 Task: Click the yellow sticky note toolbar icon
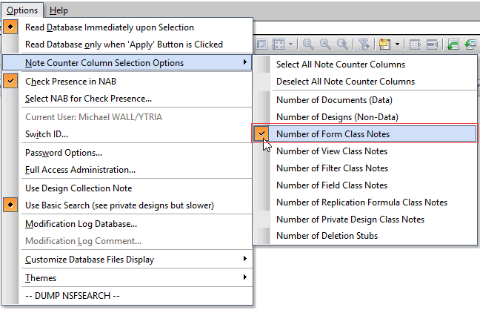384,45
